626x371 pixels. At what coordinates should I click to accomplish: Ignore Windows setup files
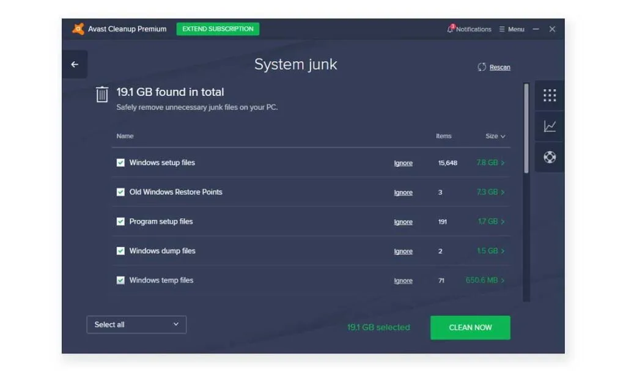(403, 163)
